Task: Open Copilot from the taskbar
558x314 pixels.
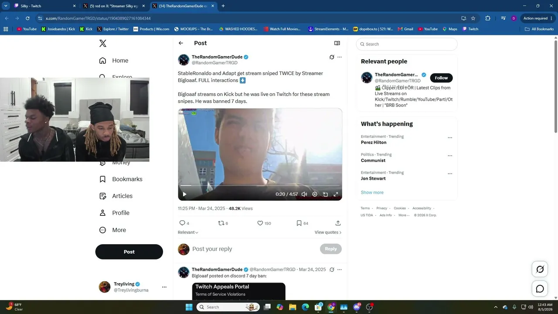Action: coord(280,307)
